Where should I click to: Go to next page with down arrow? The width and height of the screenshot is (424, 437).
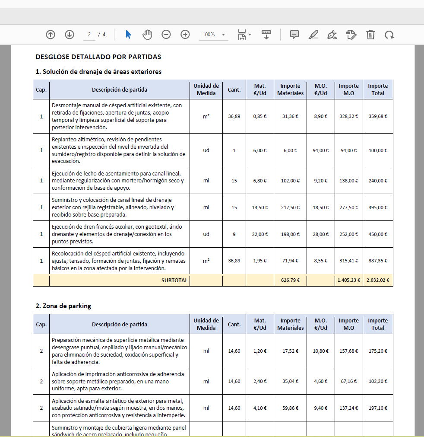tap(70, 35)
